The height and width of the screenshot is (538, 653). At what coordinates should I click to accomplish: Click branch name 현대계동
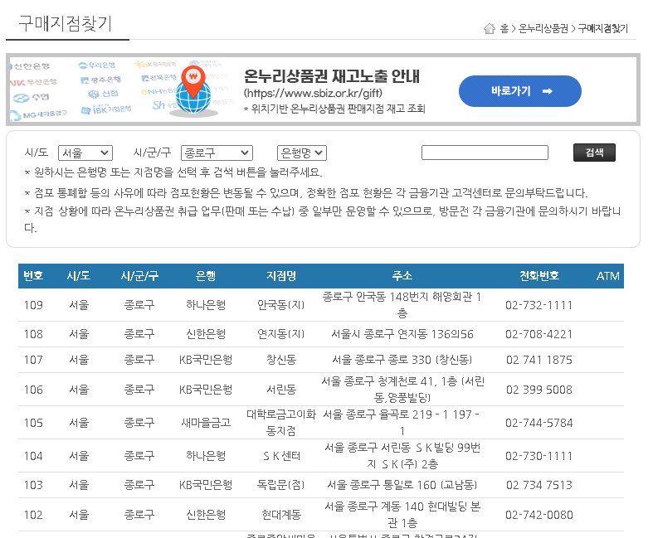[281, 515]
